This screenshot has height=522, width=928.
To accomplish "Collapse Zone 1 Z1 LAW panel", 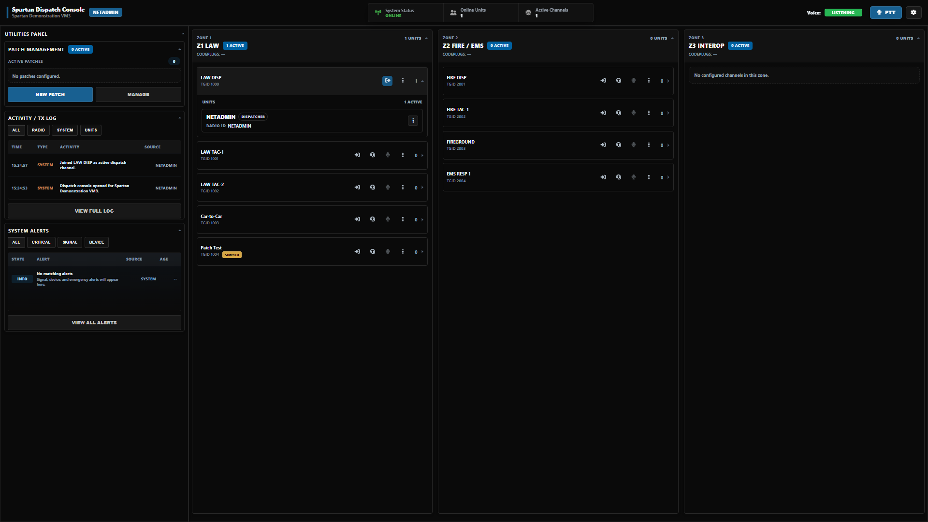I will coord(426,38).
